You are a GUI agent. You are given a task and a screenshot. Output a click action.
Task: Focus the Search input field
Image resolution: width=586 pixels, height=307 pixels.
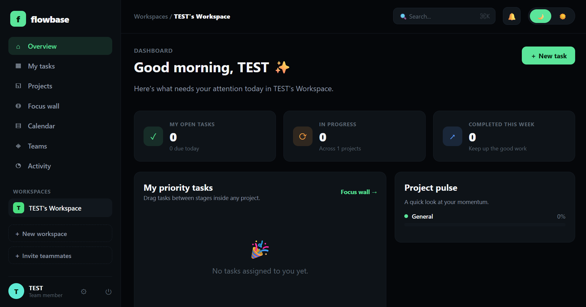click(444, 16)
